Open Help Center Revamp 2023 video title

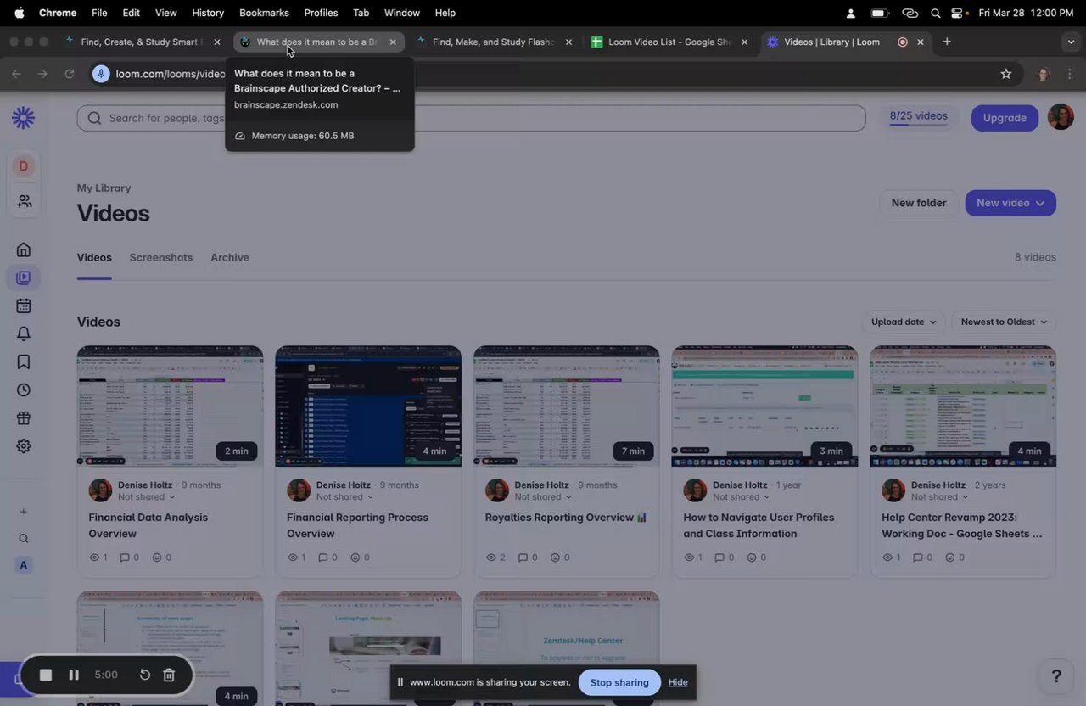[962, 525]
